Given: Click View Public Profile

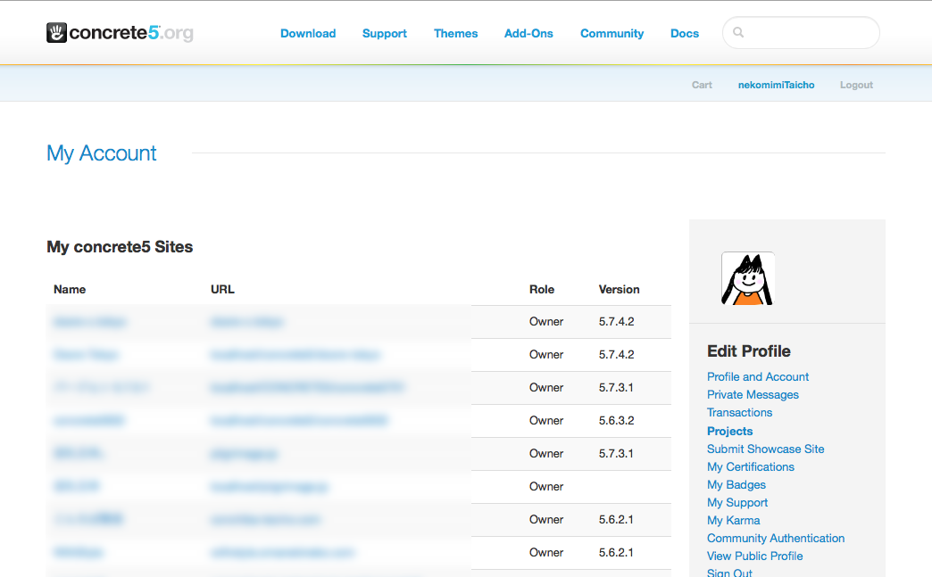Looking at the screenshot, I should [x=755, y=556].
